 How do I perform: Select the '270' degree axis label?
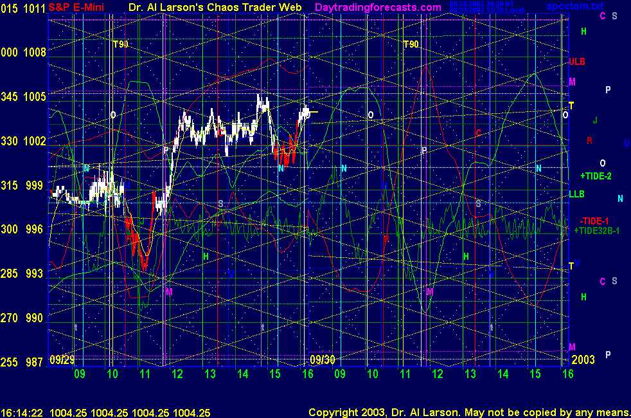click(9, 318)
